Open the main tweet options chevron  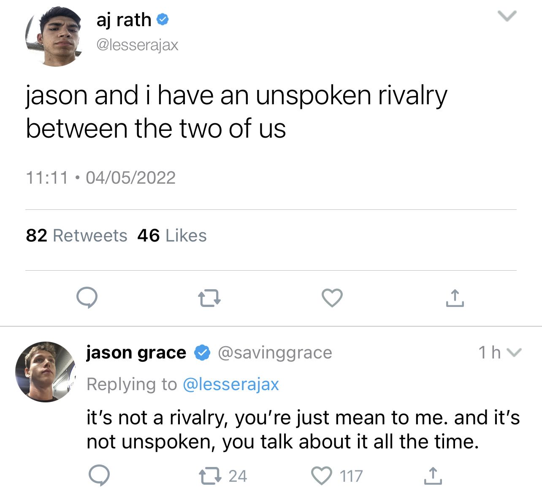coord(507,16)
